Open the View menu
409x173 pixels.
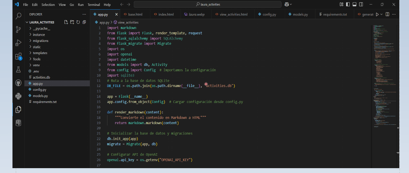[x=62, y=5]
